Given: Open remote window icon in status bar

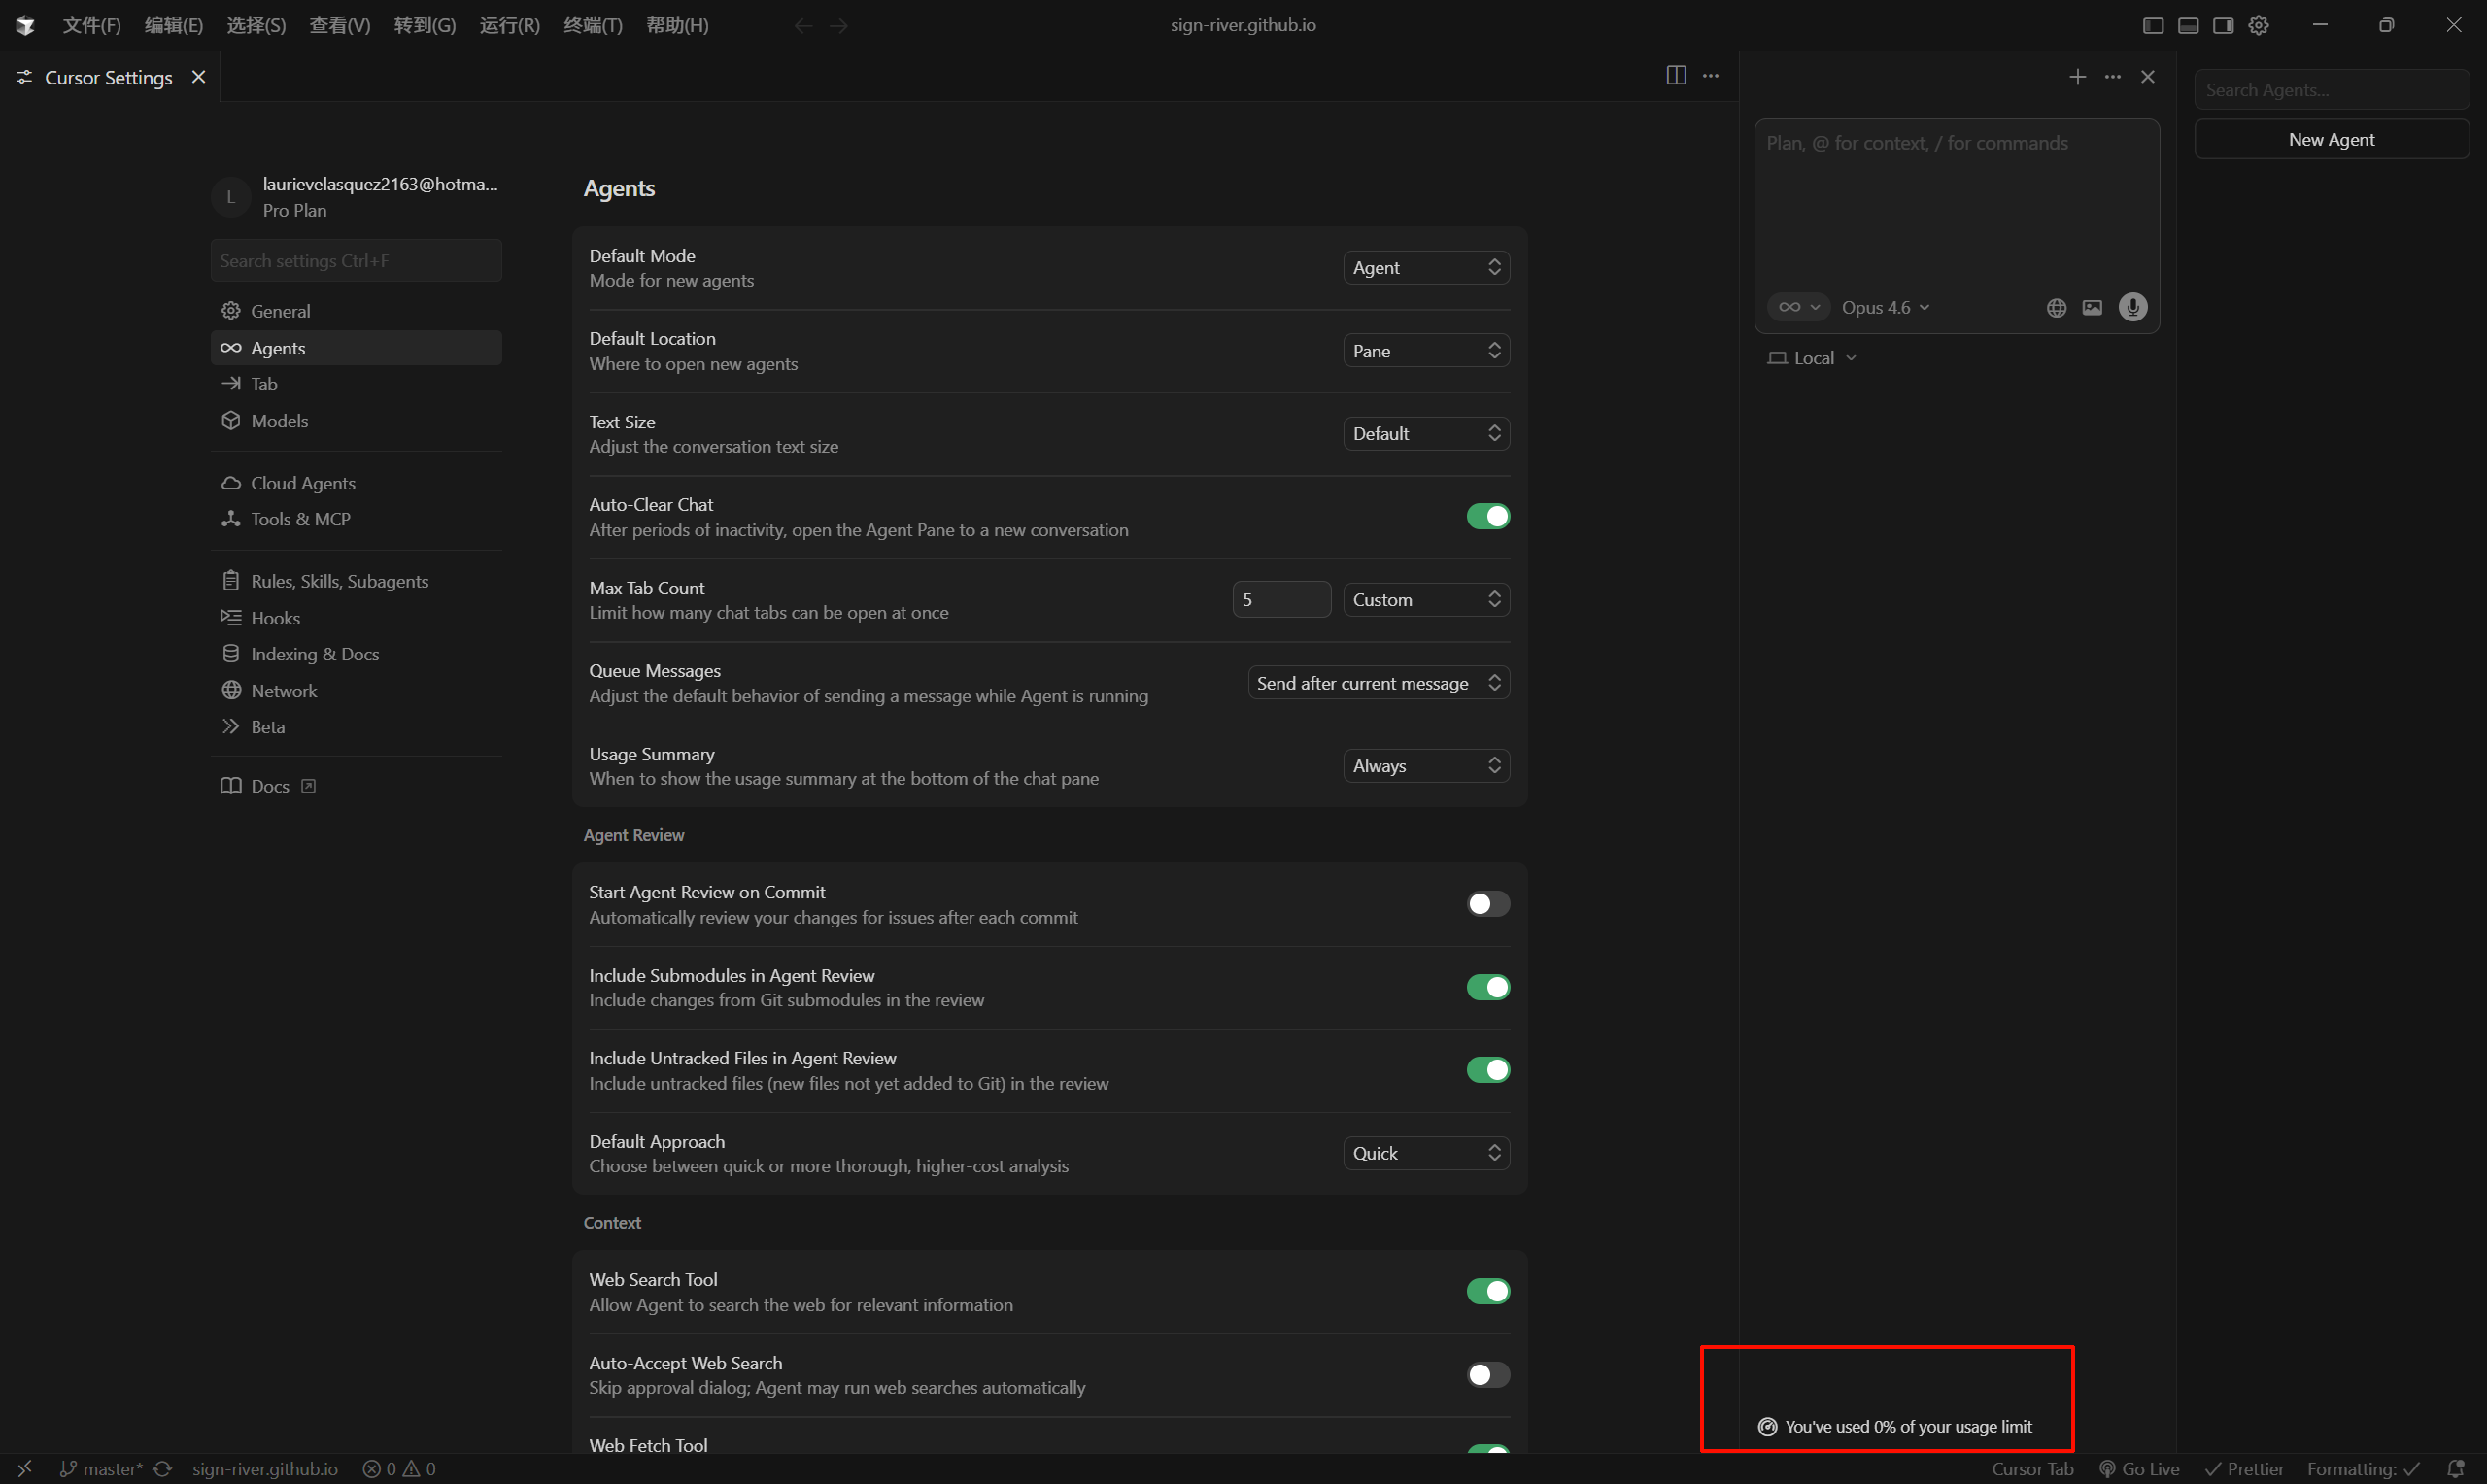Looking at the screenshot, I should click(25, 1469).
